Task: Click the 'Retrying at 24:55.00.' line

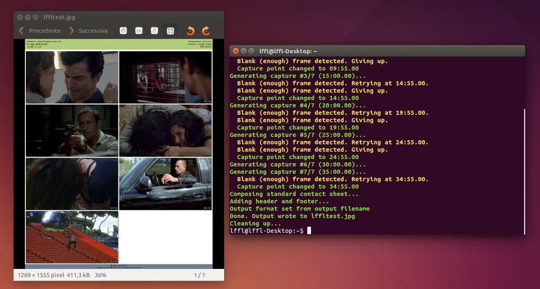Action: tap(333, 142)
